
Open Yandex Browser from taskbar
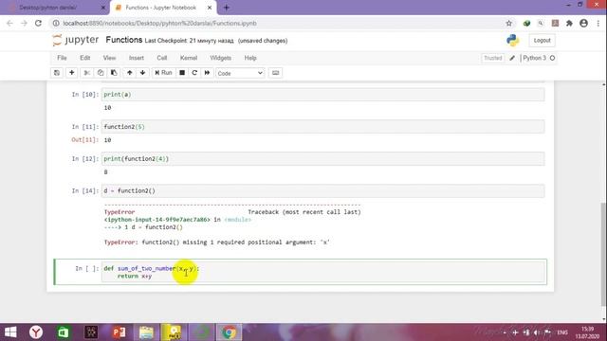click(x=36, y=332)
